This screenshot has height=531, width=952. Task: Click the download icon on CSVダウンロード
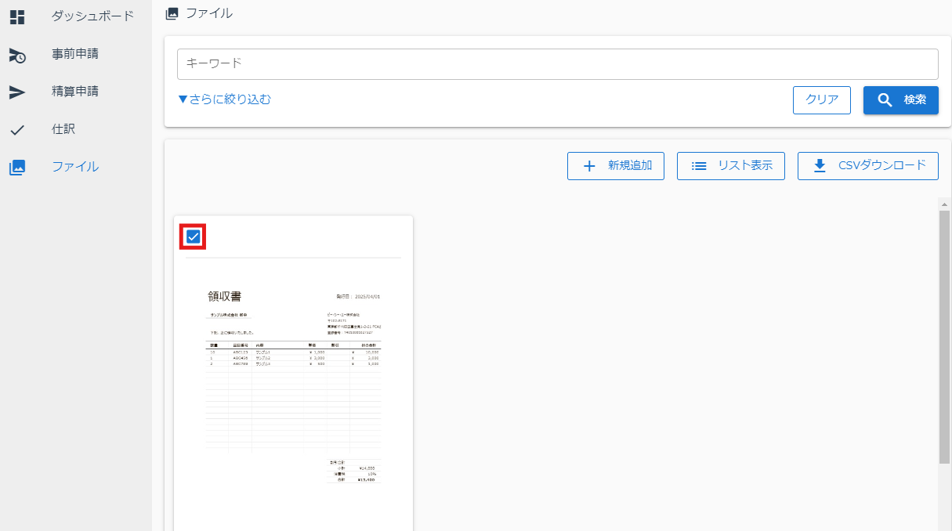click(x=820, y=166)
